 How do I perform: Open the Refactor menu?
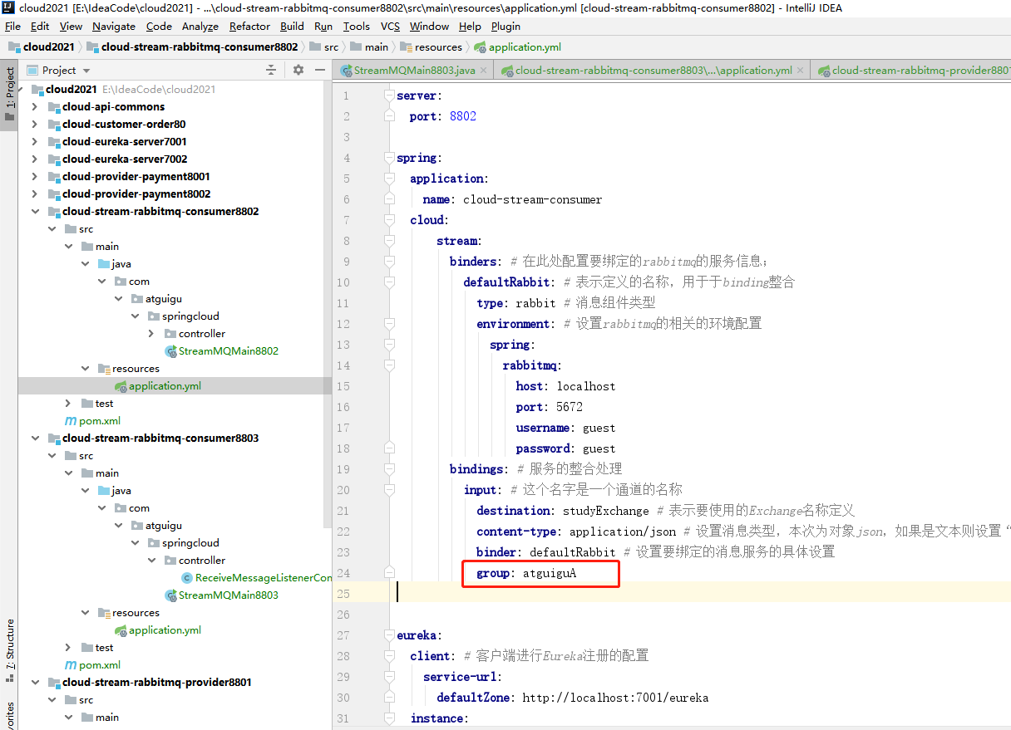pos(249,27)
